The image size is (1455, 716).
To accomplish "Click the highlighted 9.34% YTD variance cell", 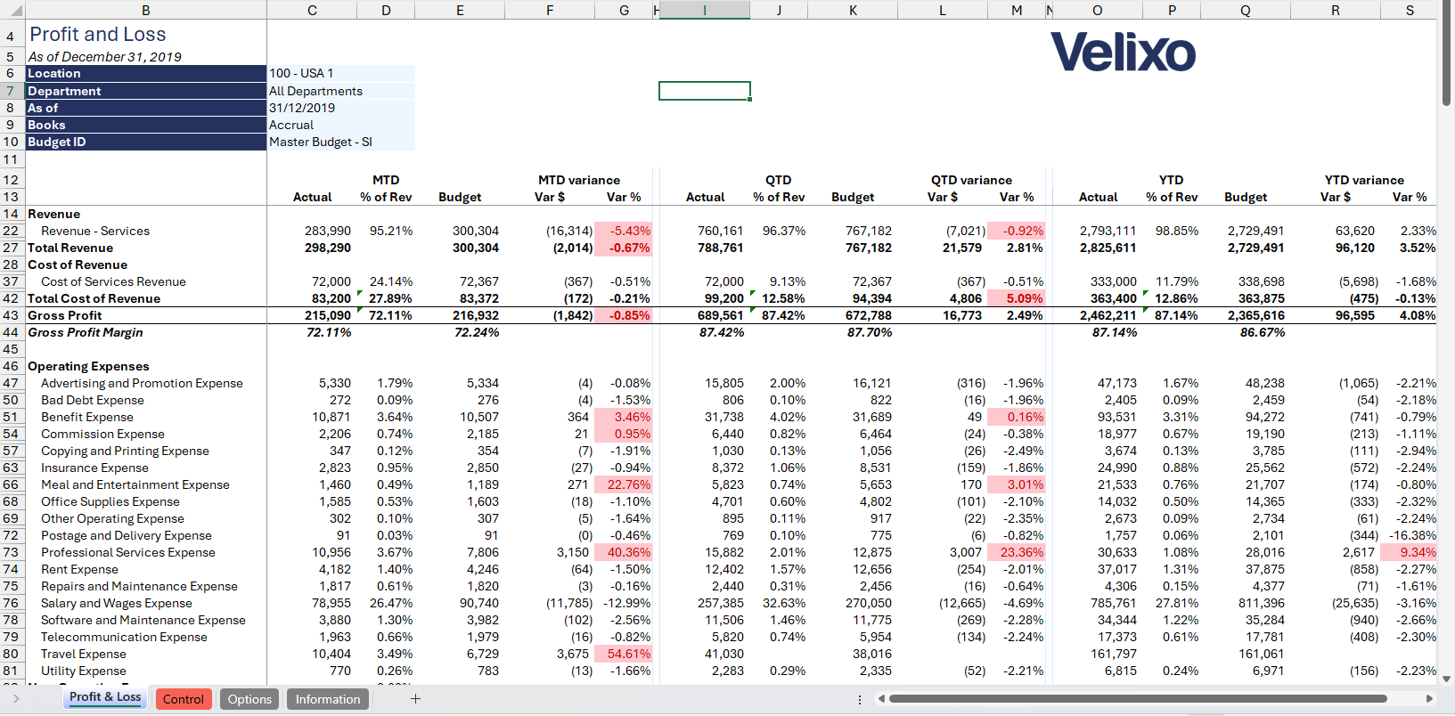I will click(x=1409, y=552).
